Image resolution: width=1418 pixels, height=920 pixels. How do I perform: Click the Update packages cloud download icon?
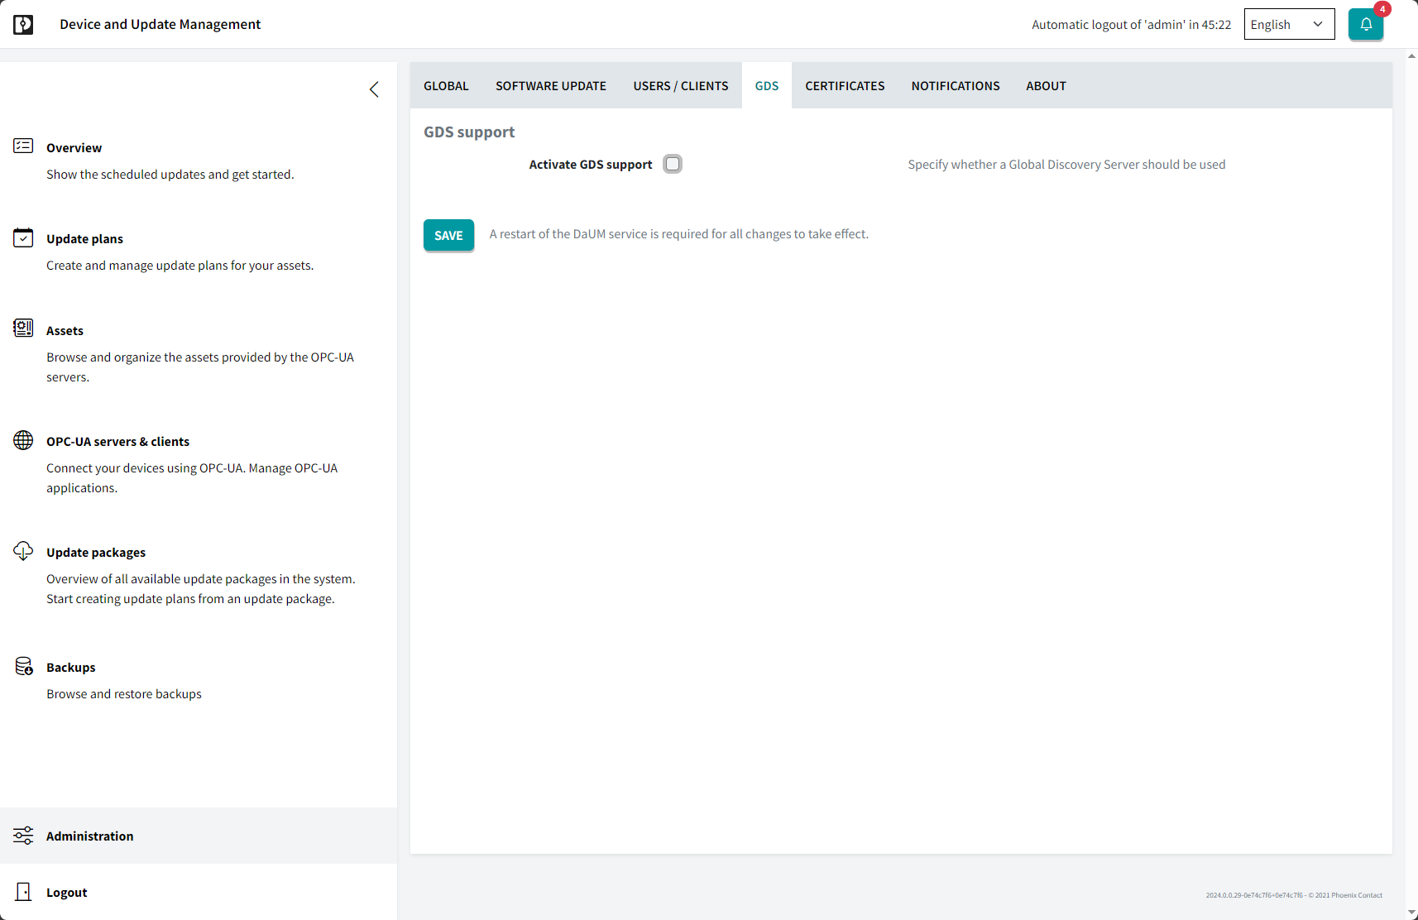[x=23, y=551]
